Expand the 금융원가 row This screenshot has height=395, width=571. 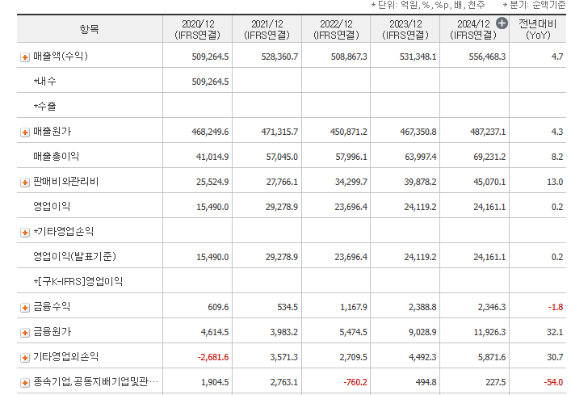pos(25,332)
